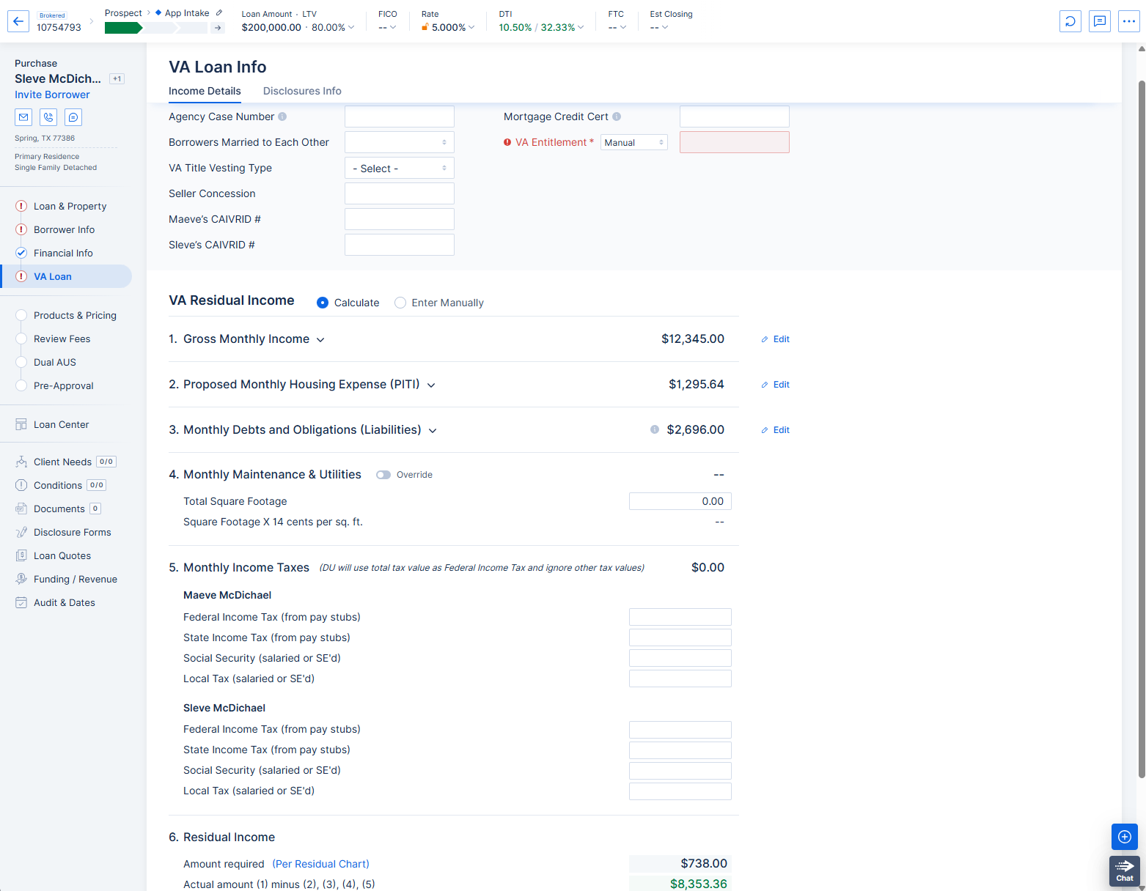This screenshot has width=1146, height=891.
Task: Open the three-dots more menu
Action: coord(1129,21)
